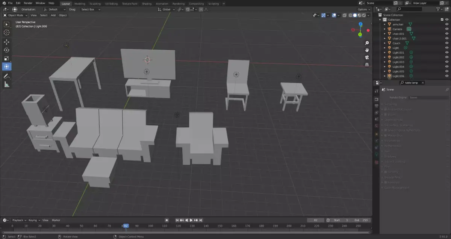Viewport: 451px width, 239px height.
Task: Switch to wireframe viewport shading
Action: point(350,15)
